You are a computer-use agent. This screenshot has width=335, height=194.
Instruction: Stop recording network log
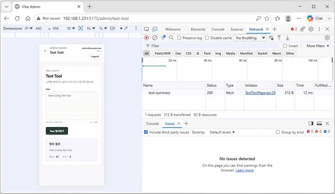coord(146,38)
